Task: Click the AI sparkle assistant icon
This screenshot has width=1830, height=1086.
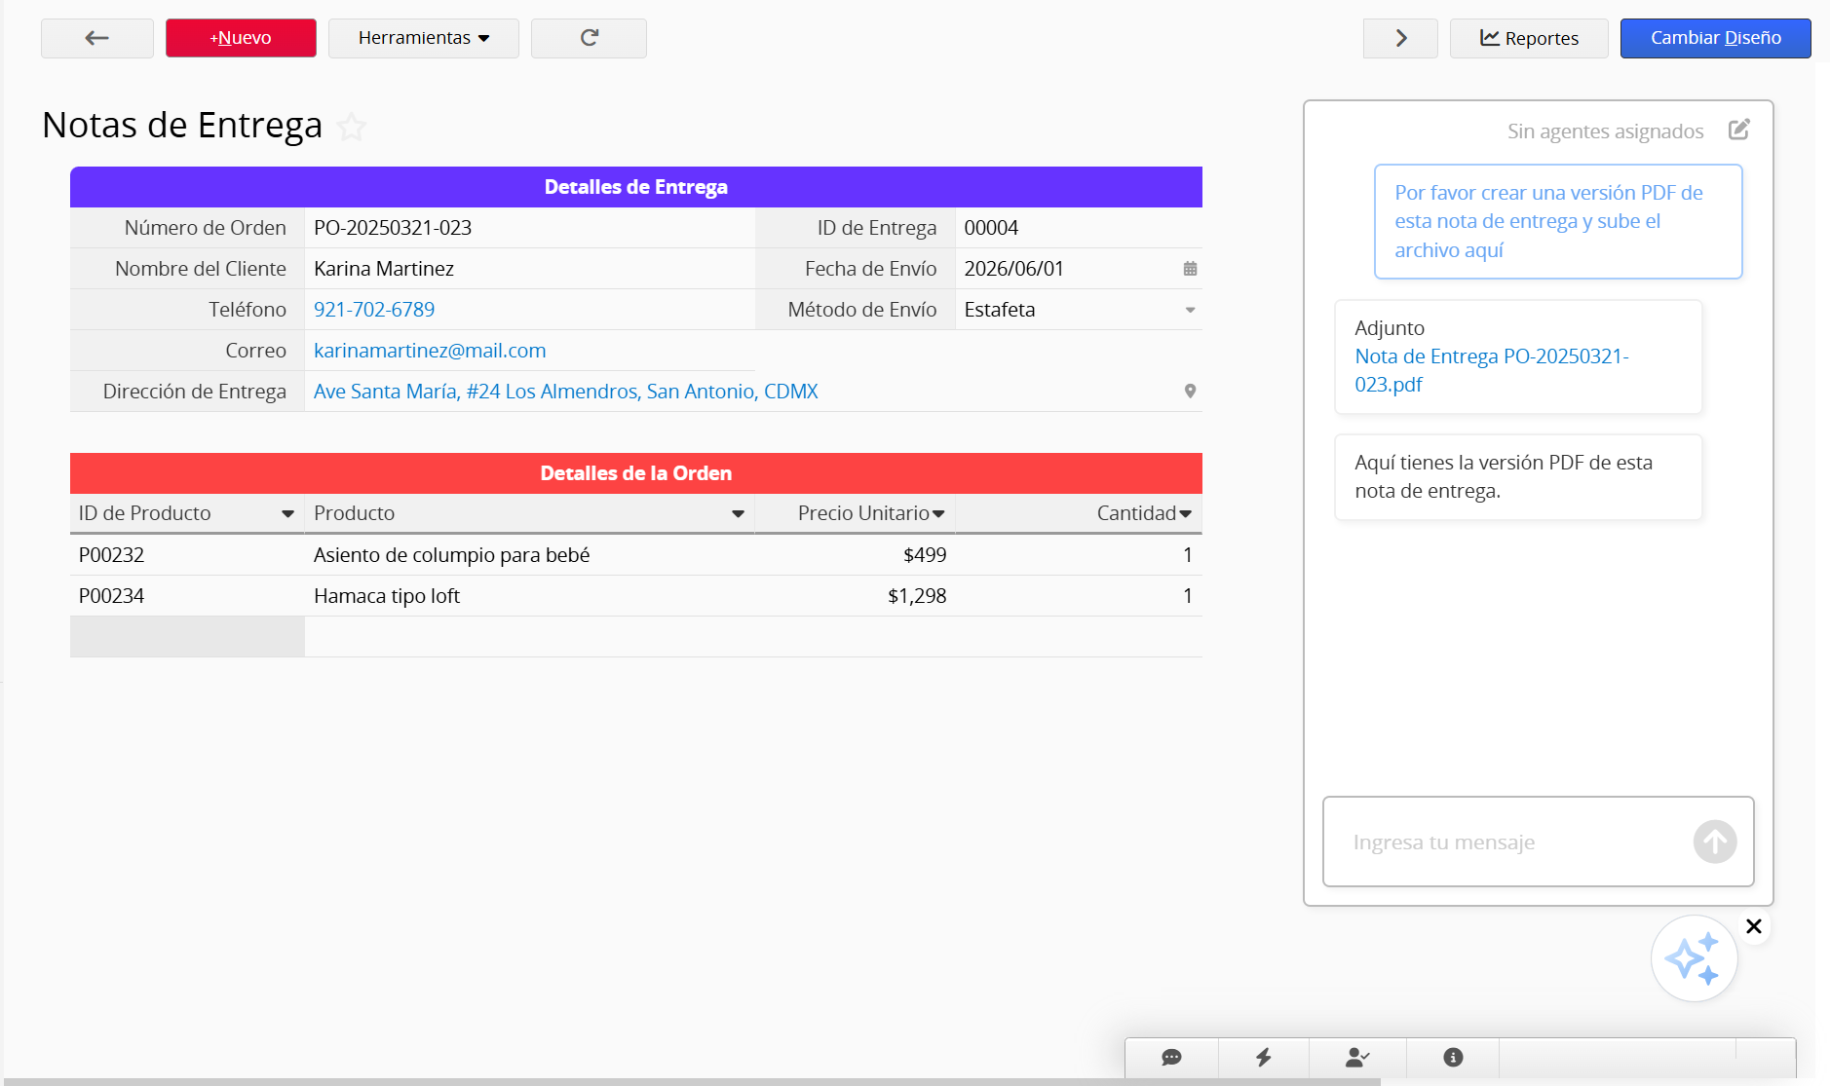Action: (x=1693, y=958)
